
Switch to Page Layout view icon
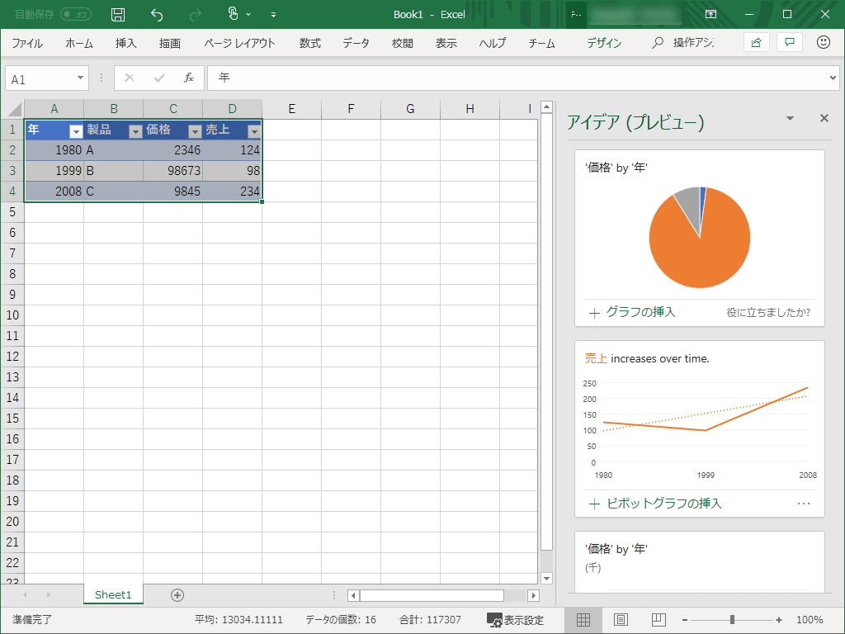point(621,620)
